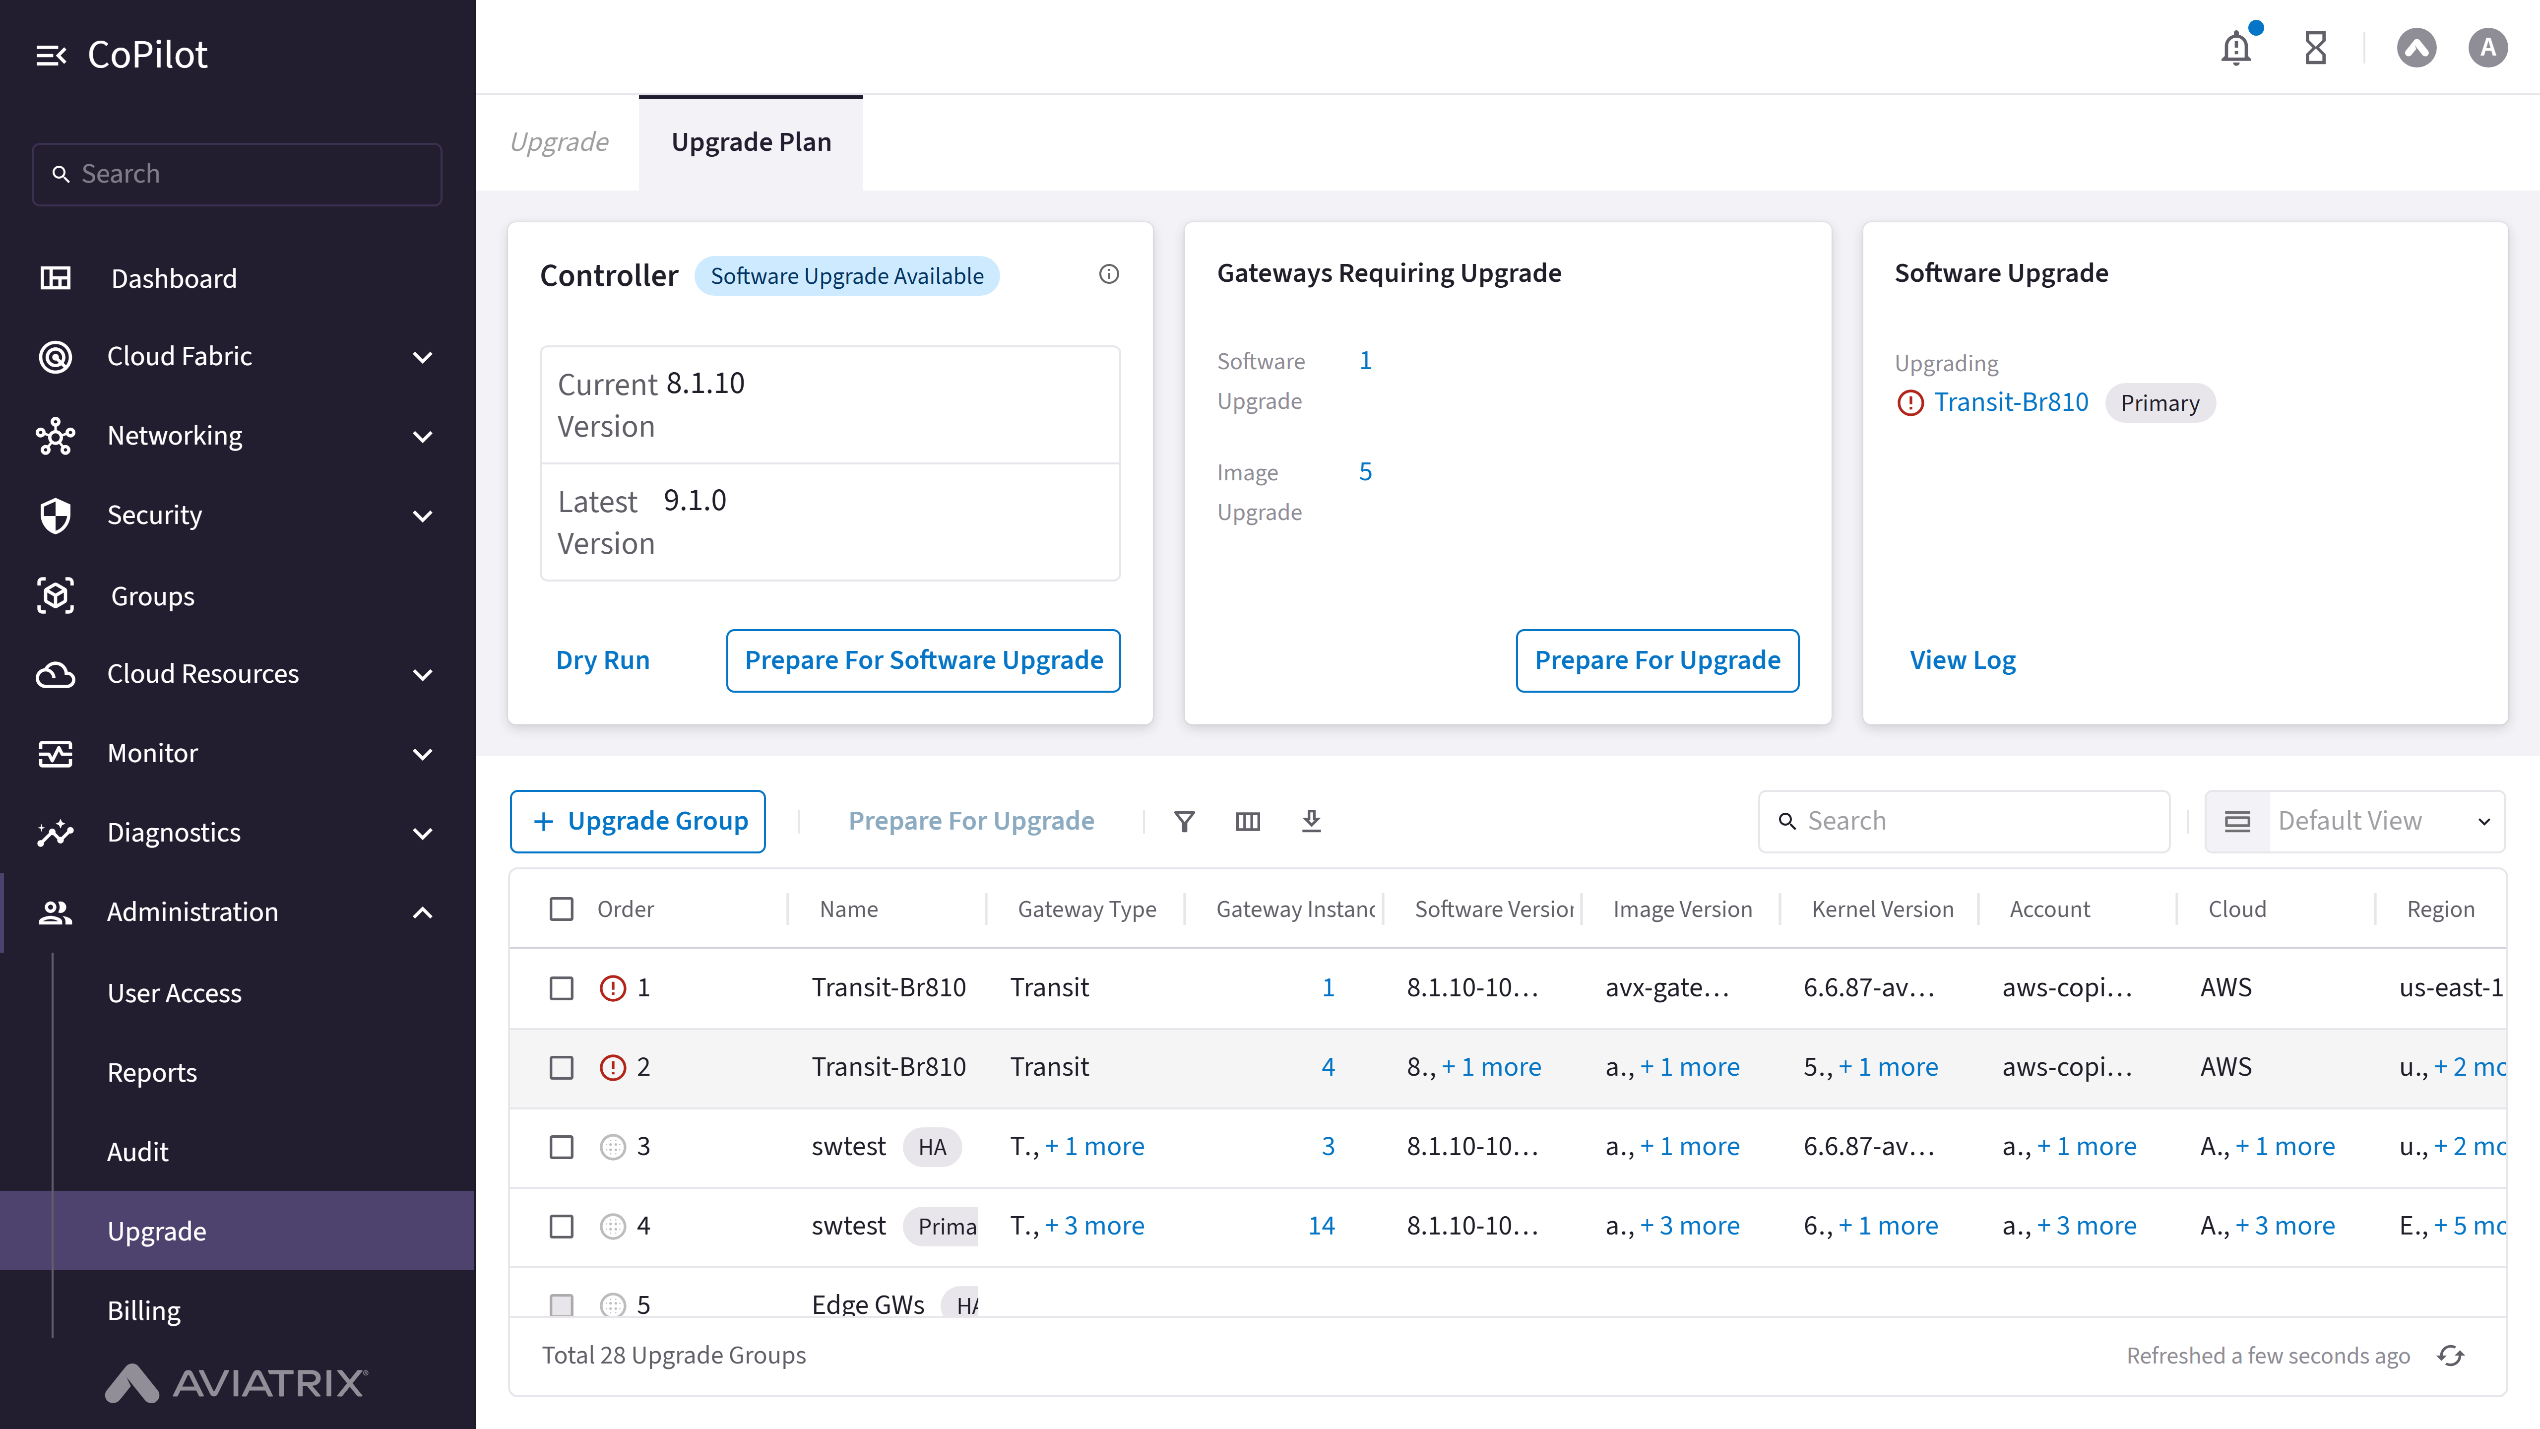Refresh the upgrade groups table
The image size is (2540, 1429).
point(2450,1355)
